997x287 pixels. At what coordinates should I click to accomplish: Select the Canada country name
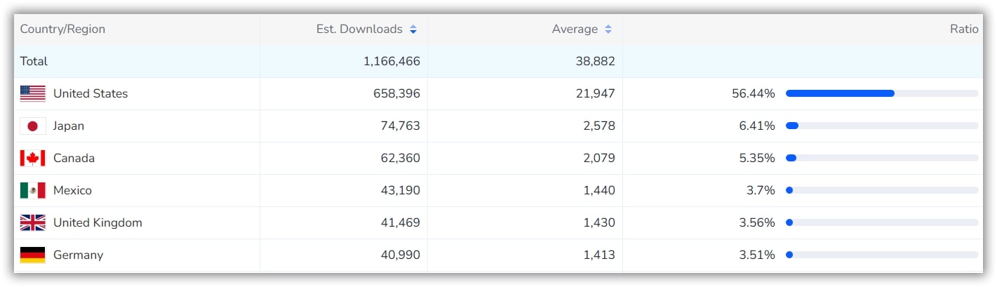point(74,158)
